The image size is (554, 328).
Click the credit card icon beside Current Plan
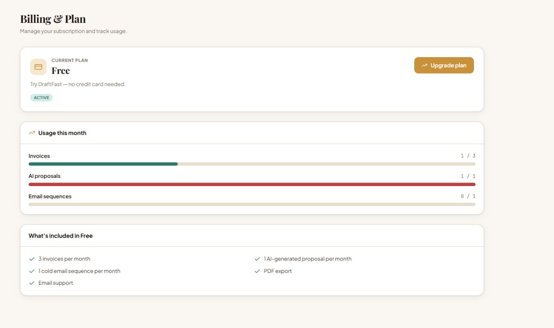38,67
